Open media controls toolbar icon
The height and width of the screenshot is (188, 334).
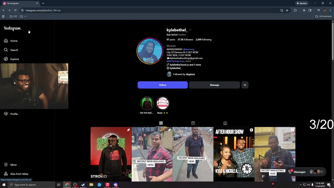pyautogui.click(x=319, y=10)
